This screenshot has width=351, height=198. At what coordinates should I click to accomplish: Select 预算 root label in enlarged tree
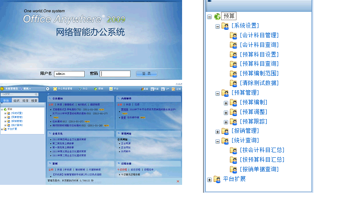(x=229, y=16)
